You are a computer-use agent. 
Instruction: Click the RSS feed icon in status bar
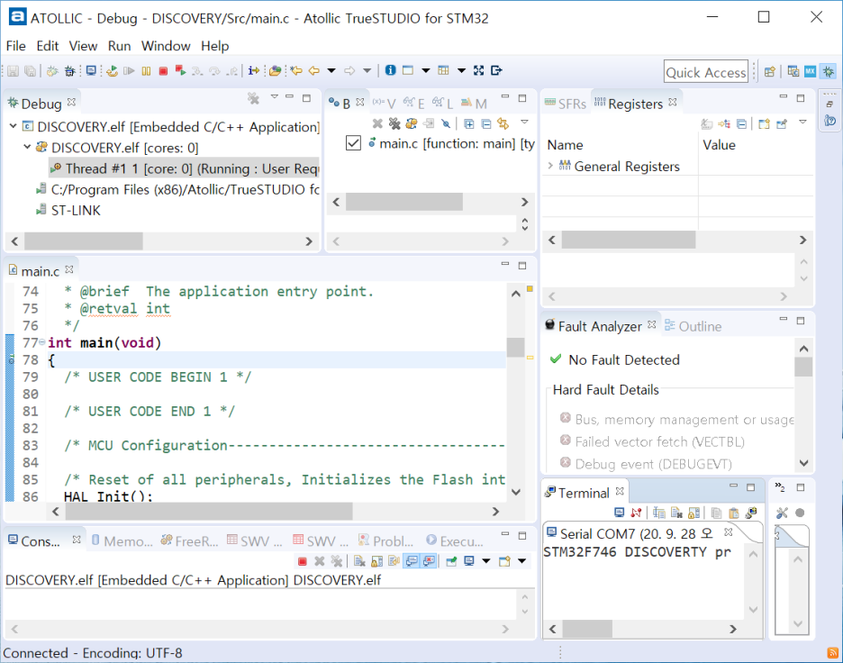[833, 653]
